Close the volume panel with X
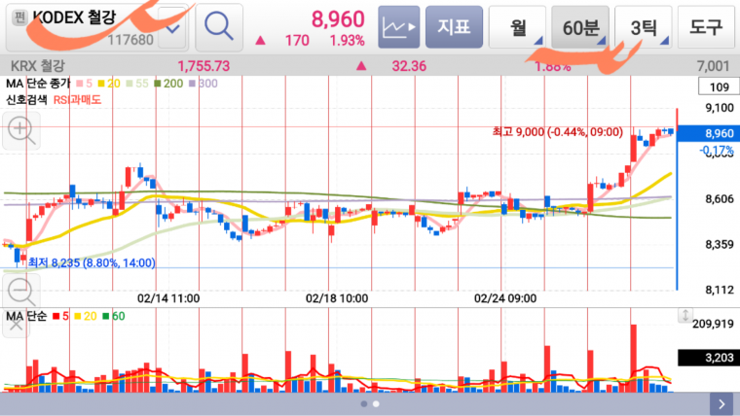This screenshot has width=740, height=416. pos(16,325)
